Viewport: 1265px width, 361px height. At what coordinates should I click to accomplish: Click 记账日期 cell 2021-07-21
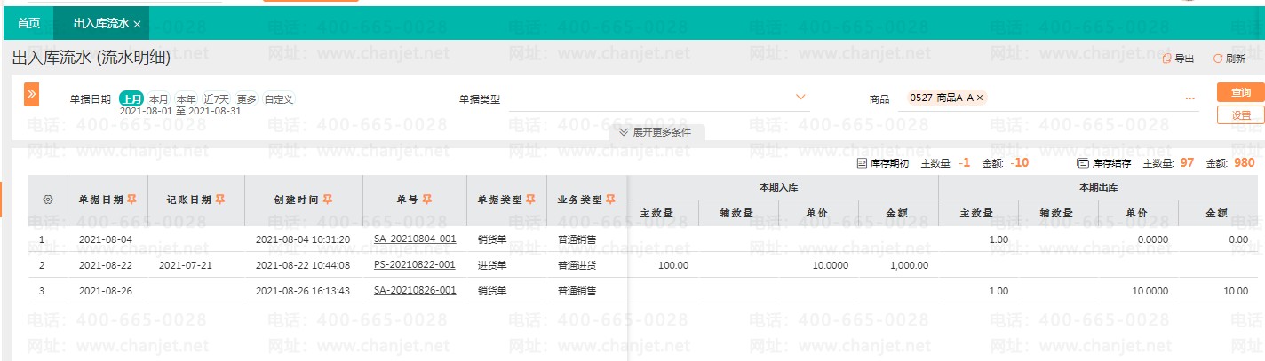pos(186,264)
